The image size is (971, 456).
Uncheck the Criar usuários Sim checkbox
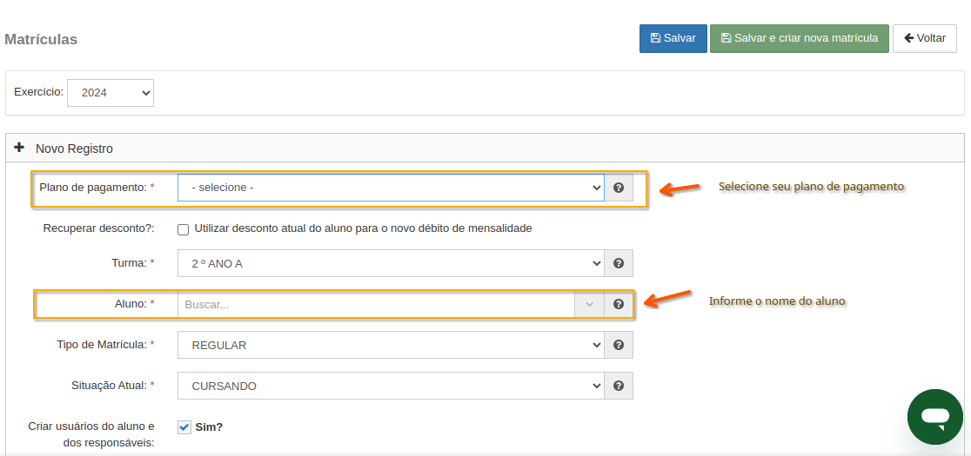pyautogui.click(x=184, y=426)
